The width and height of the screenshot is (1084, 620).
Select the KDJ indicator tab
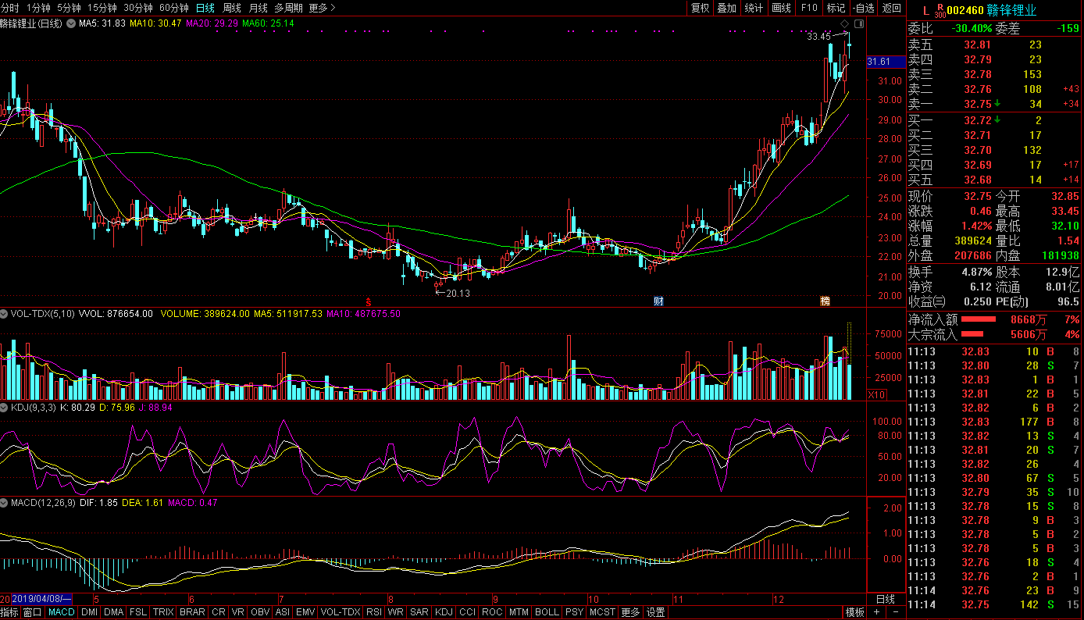pos(444,612)
